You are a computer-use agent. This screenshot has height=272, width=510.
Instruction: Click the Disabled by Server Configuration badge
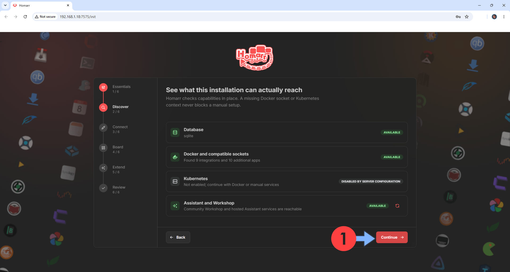pos(371,181)
